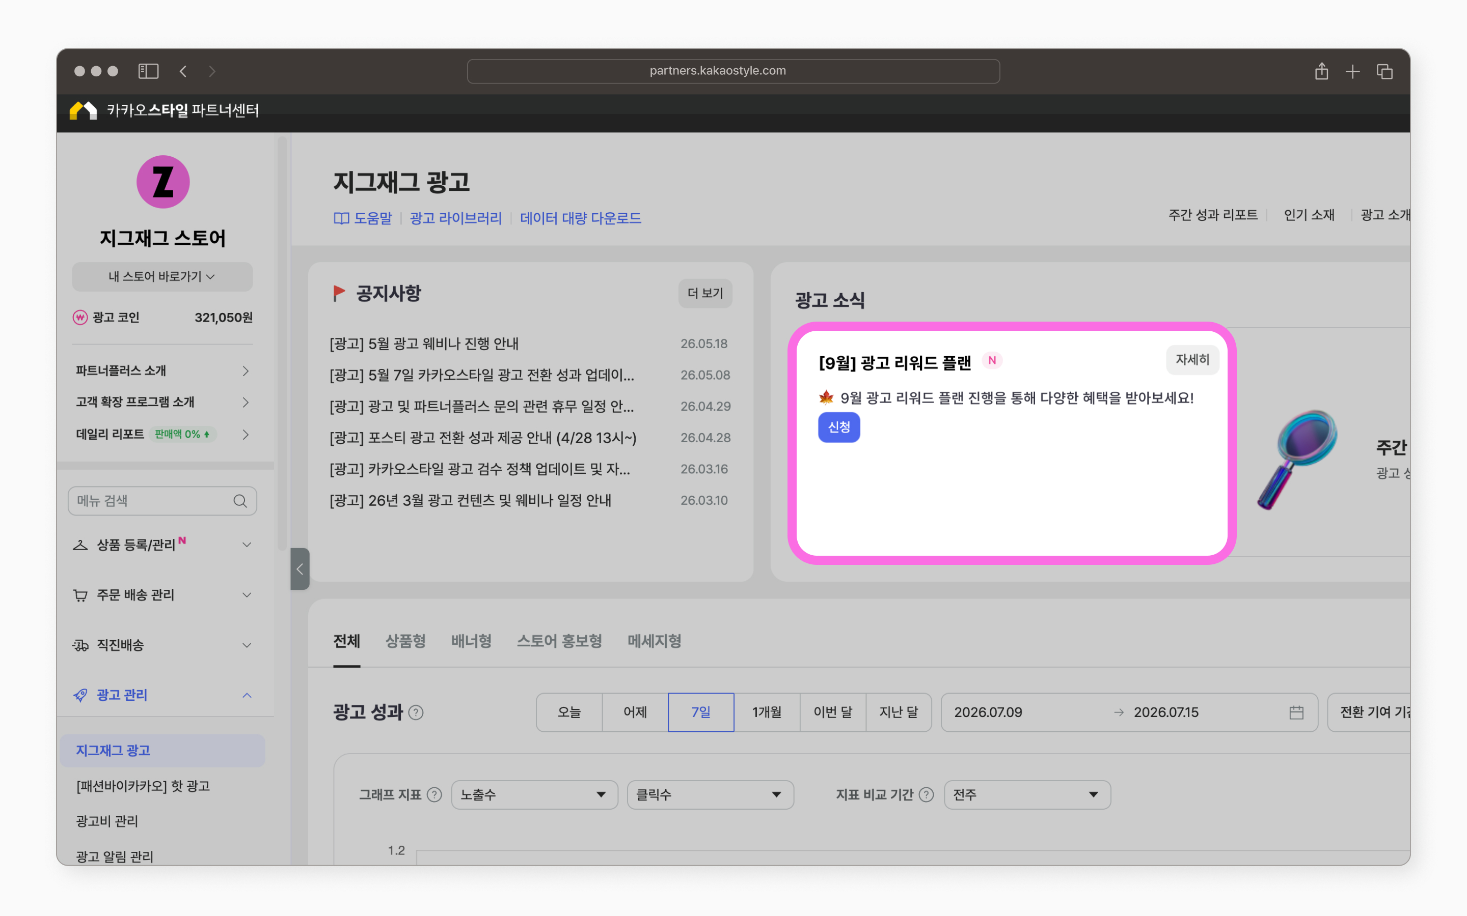Viewport: 1467px width, 916px height.
Task: Click the red flag beside 공지사항
Action: [x=339, y=293]
